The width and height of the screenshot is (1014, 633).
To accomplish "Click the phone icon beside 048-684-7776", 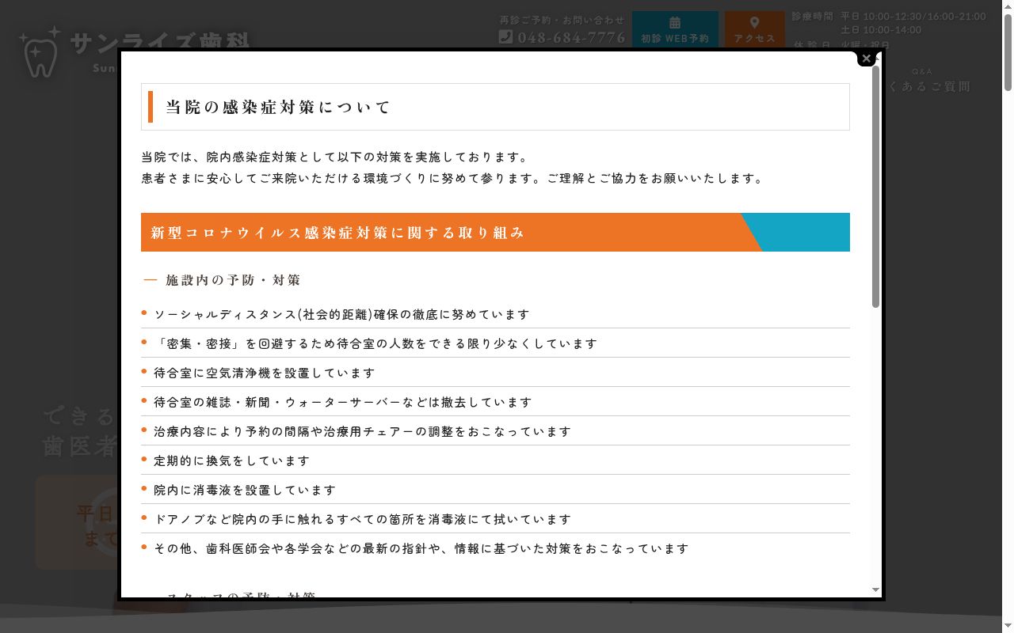I will coord(505,36).
